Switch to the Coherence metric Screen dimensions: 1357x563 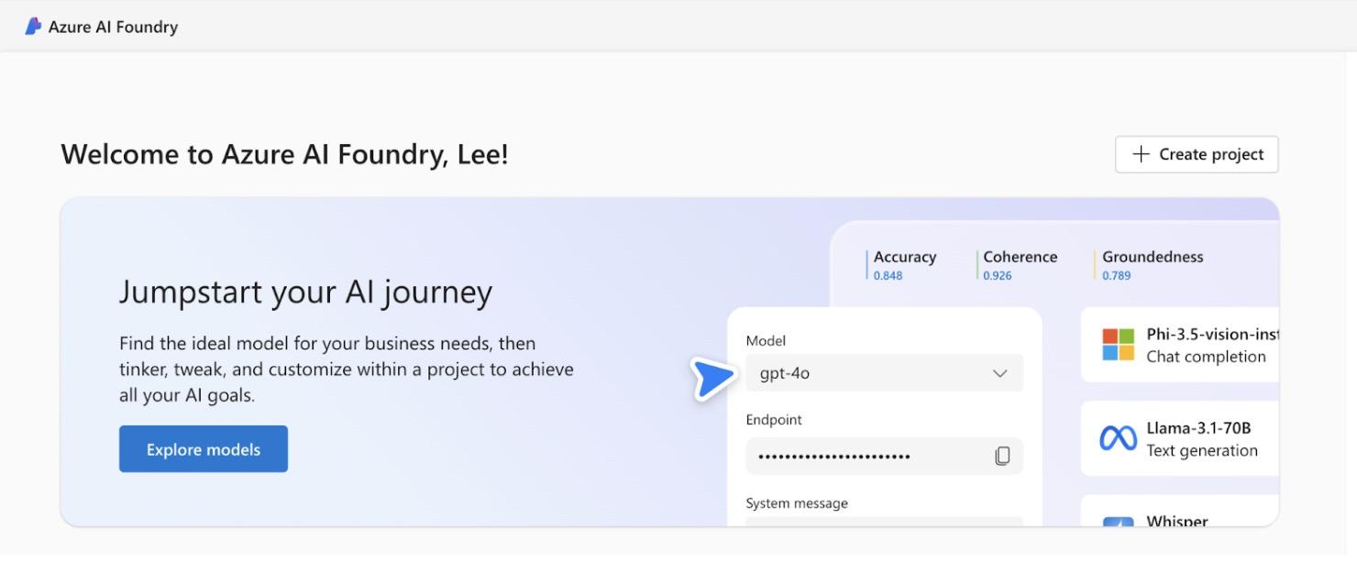coord(1020,264)
